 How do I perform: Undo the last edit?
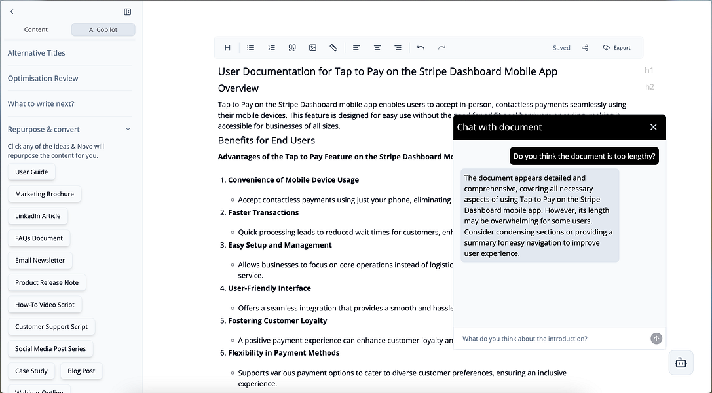(x=421, y=48)
